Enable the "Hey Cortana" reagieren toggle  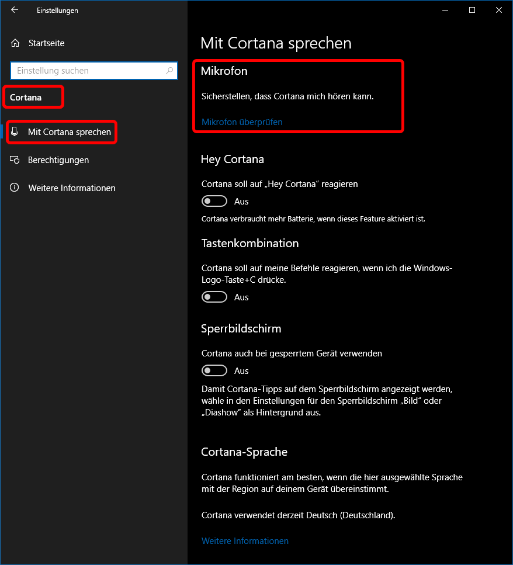coord(214,201)
